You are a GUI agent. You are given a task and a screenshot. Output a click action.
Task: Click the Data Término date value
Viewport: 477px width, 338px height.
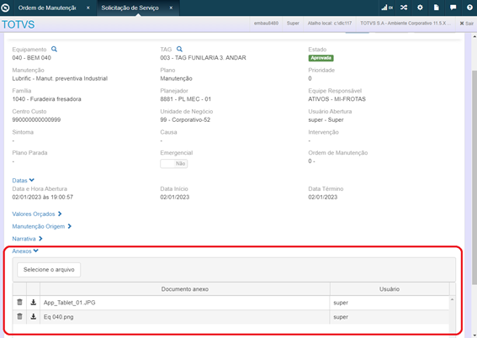pos(323,197)
